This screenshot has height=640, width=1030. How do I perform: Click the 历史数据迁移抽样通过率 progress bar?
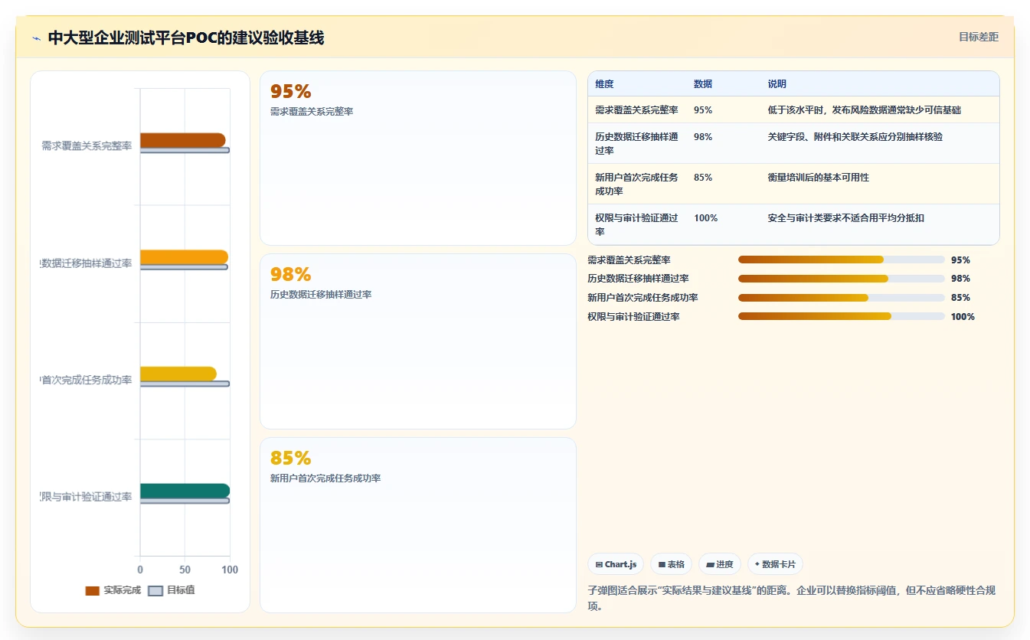pos(841,279)
